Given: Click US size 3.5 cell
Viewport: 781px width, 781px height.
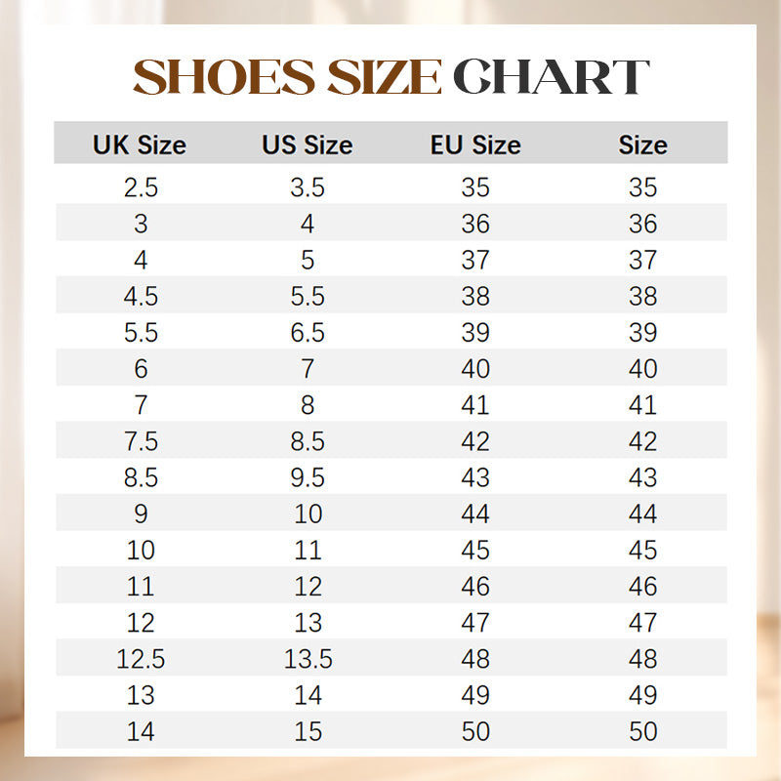Looking at the screenshot, I should tap(308, 187).
